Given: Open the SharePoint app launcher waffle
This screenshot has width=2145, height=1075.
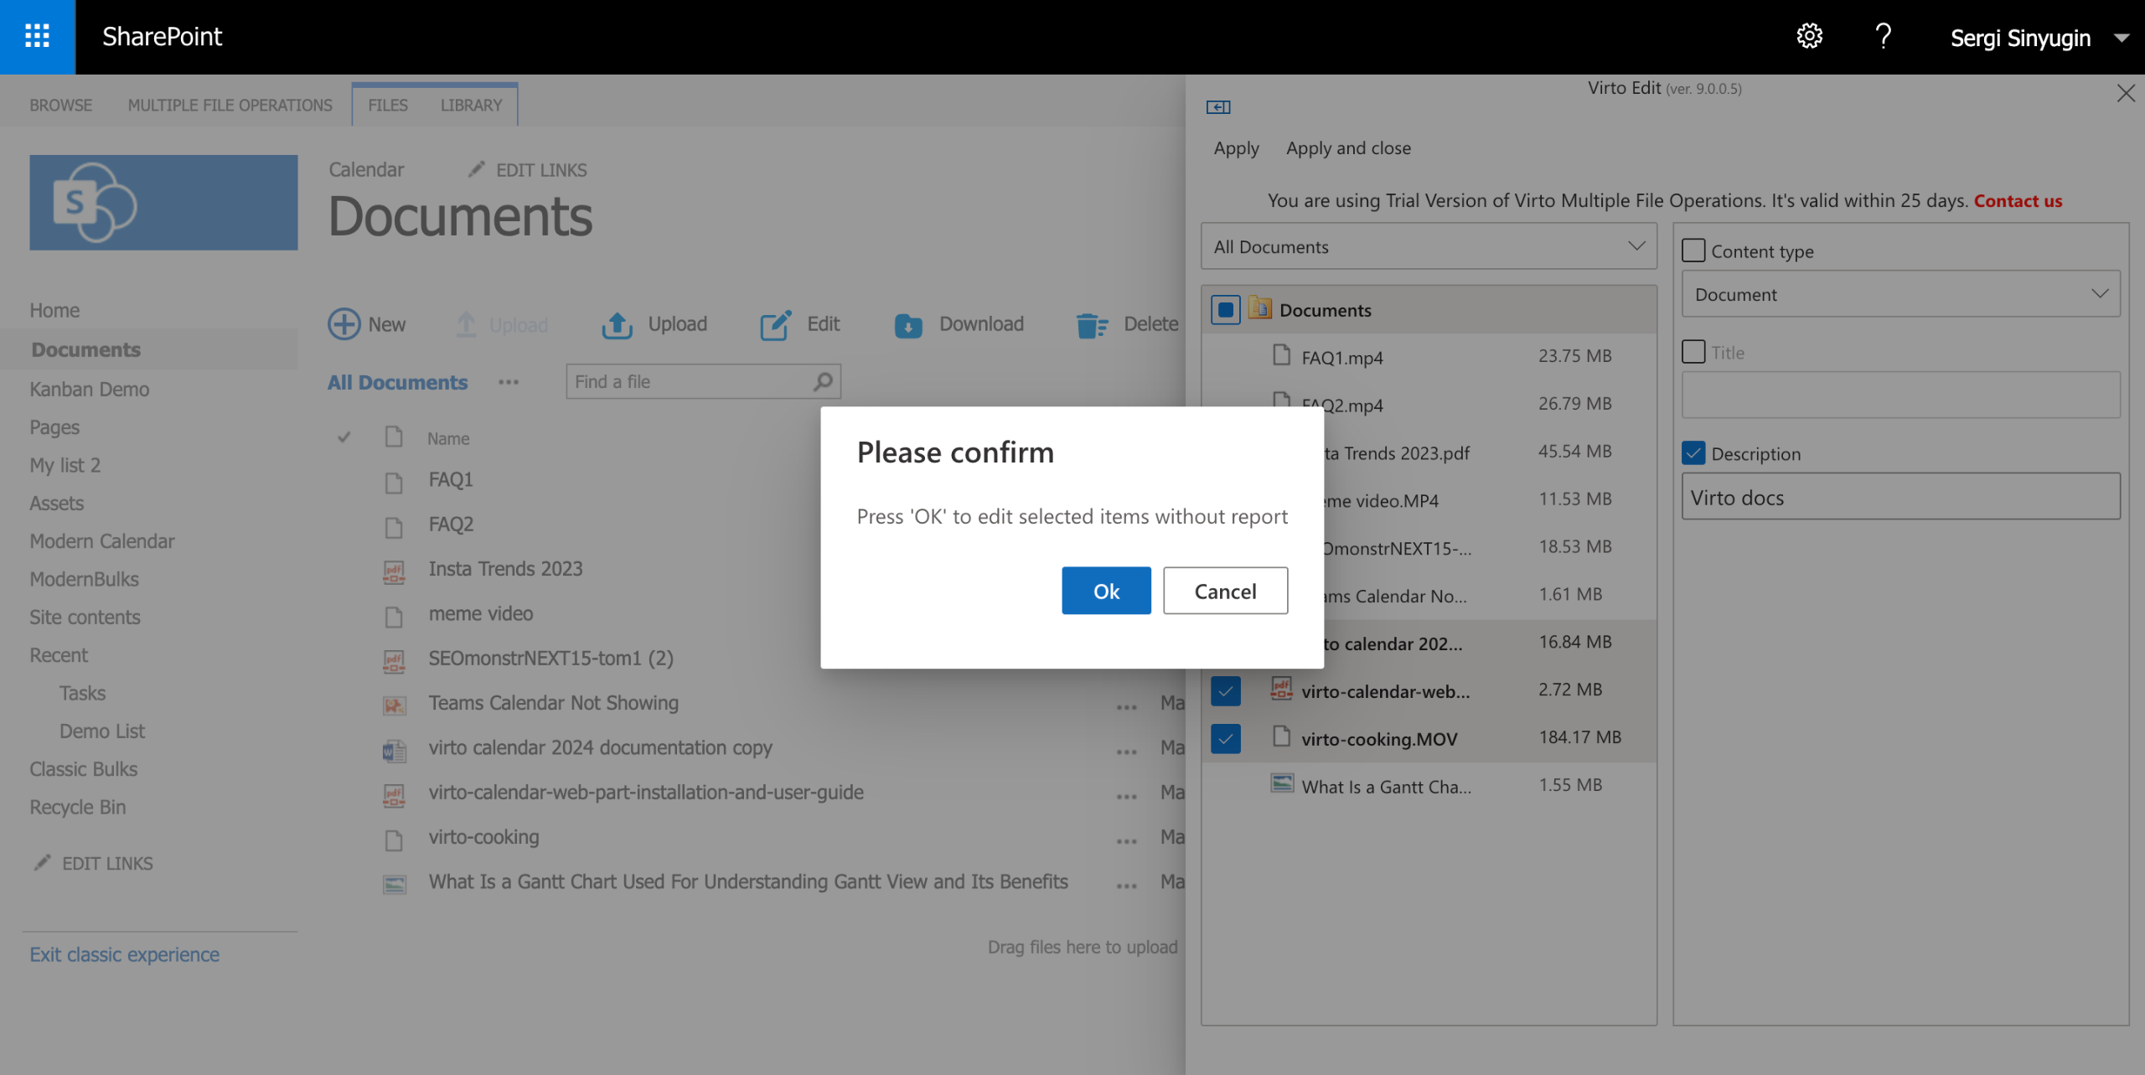Looking at the screenshot, I should (37, 37).
